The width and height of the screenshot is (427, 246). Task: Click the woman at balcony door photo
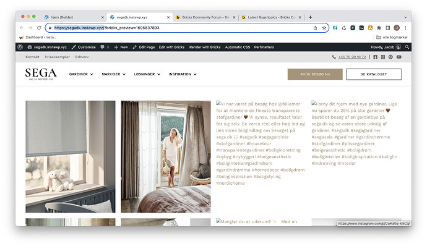pyautogui.click(x=166, y=156)
